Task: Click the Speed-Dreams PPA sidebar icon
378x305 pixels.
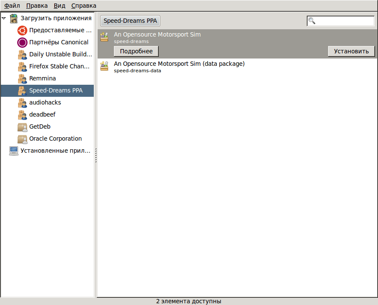Action: point(22,91)
